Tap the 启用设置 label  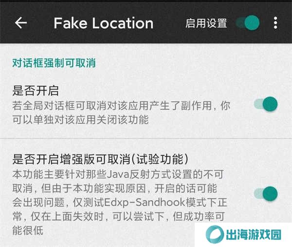(x=206, y=23)
